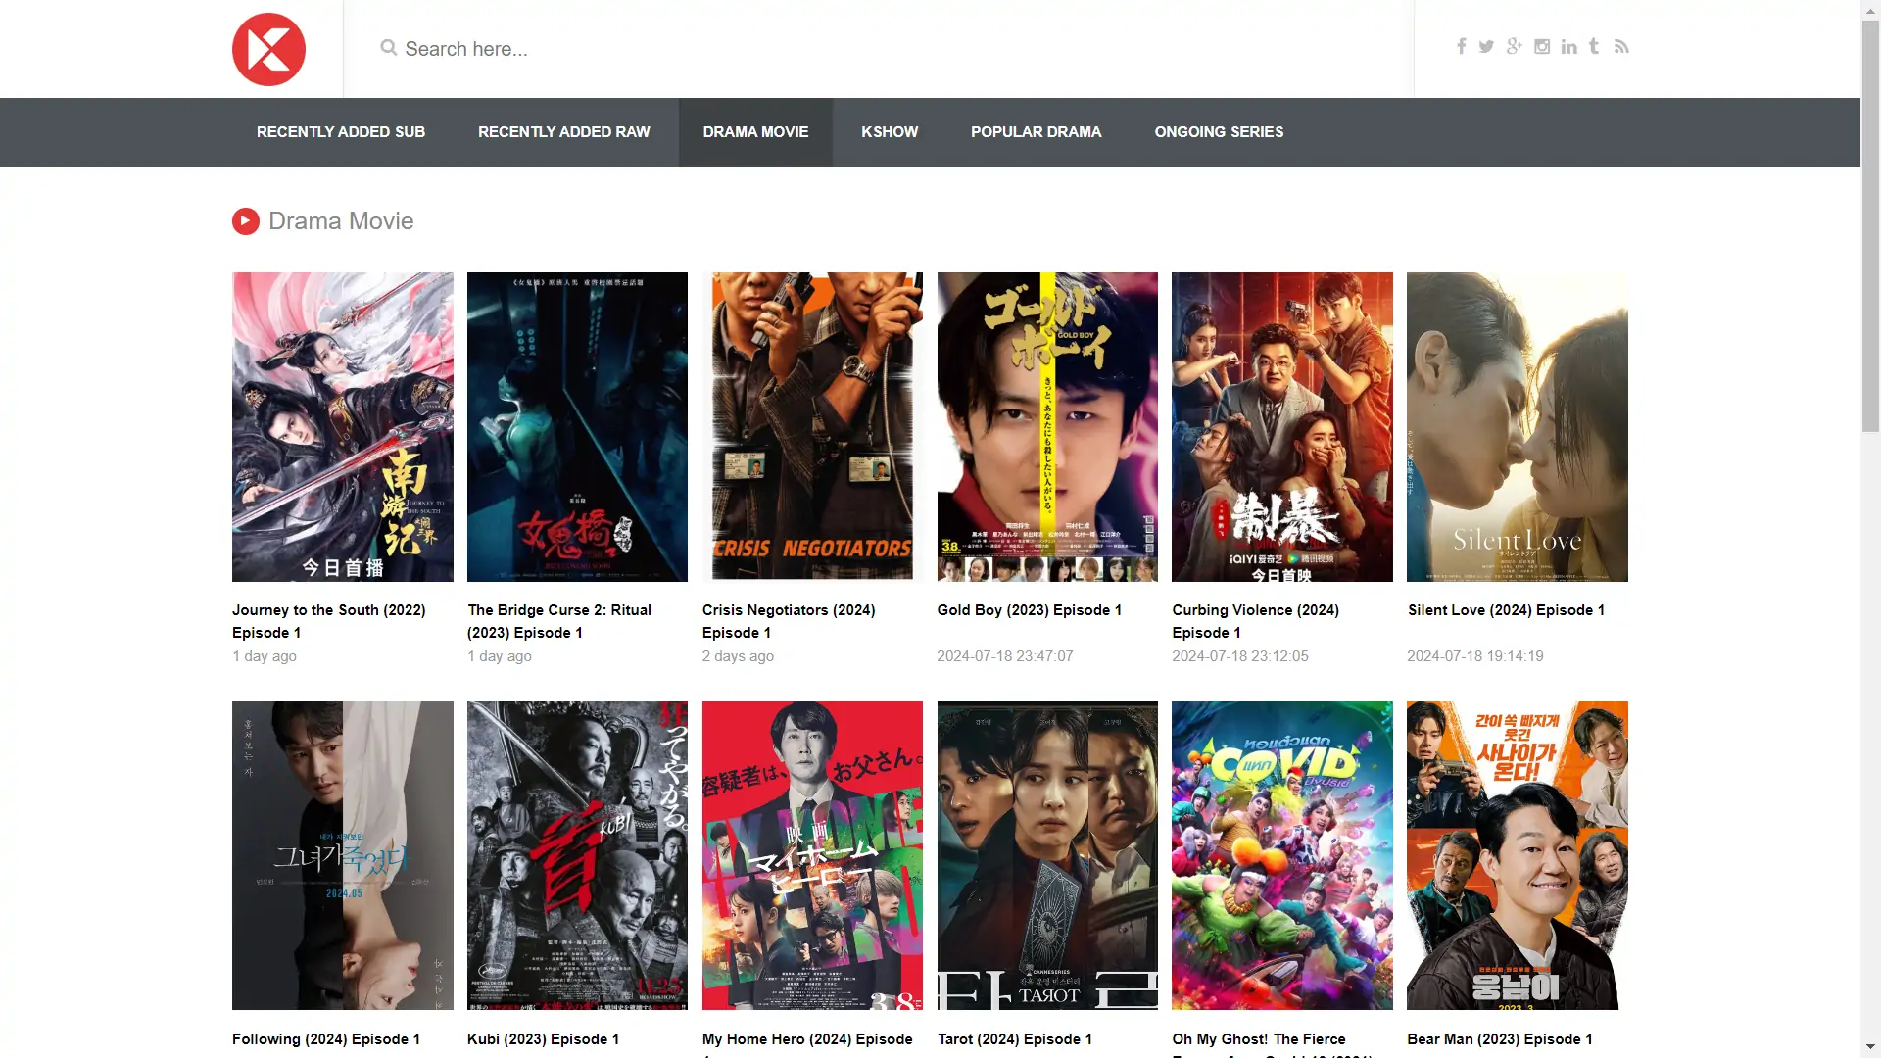Open the Ongoing Series tab
This screenshot has width=1881, height=1058.
[x=1218, y=132]
